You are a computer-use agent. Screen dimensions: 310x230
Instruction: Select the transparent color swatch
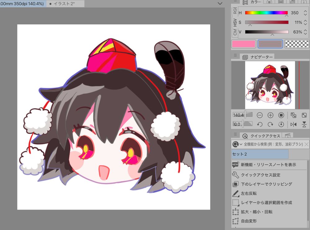pyautogui.click(x=297, y=44)
